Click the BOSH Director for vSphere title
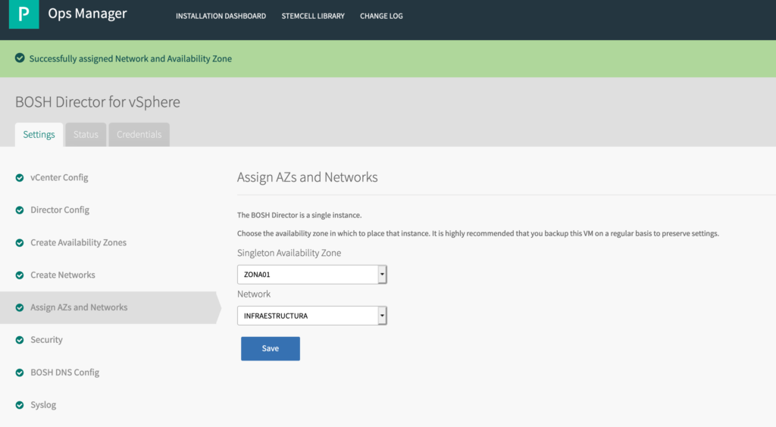Screen dimensions: 776x427 coord(98,101)
